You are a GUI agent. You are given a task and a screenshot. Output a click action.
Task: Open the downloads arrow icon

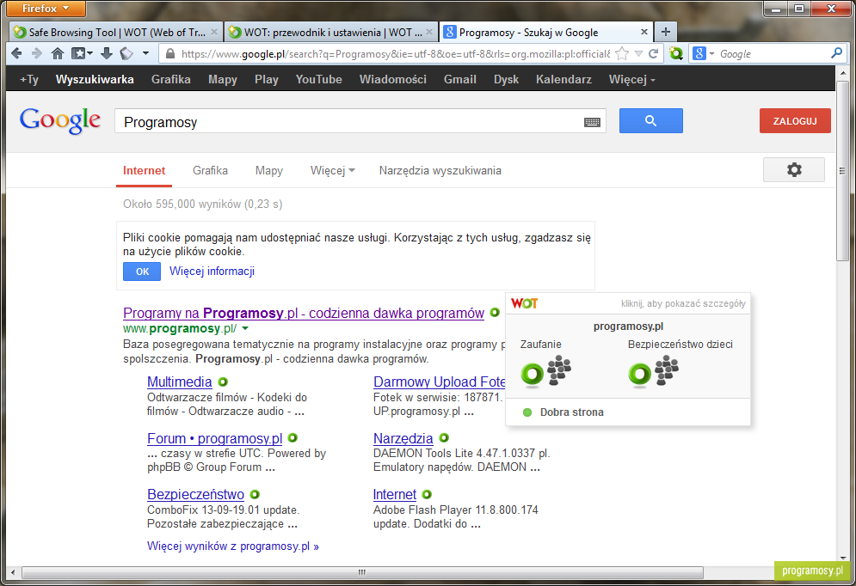[x=107, y=53]
